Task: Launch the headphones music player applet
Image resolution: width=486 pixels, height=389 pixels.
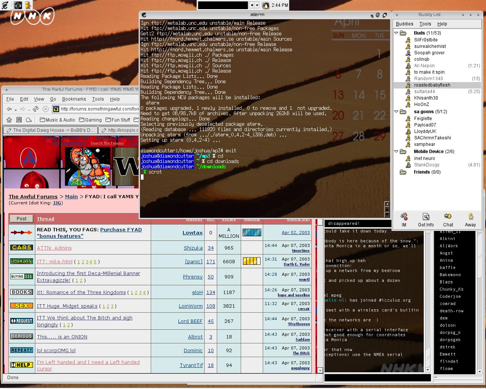Action: click(18, 5)
